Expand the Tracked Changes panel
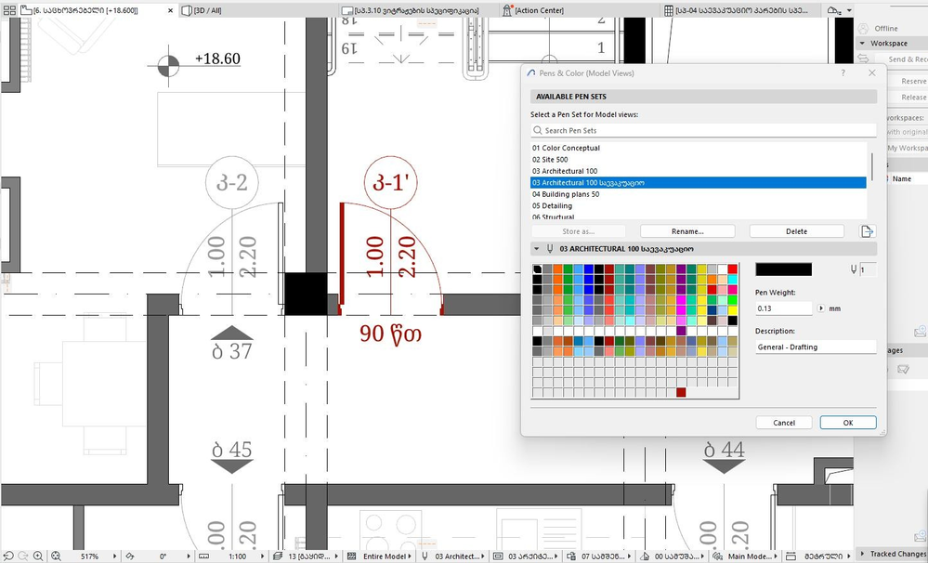The width and height of the screenshot is (928, 563). pyautogui.click(x=862, y=554)
